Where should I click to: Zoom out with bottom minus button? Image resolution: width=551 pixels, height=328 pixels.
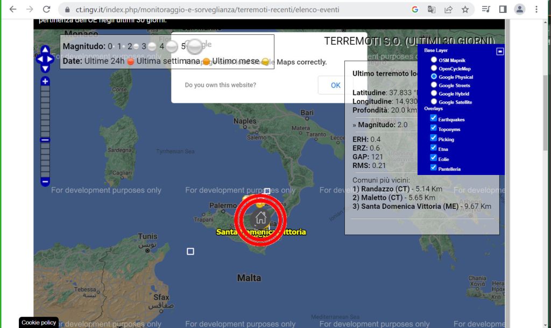pyautogui.click(x=45, y=181)
